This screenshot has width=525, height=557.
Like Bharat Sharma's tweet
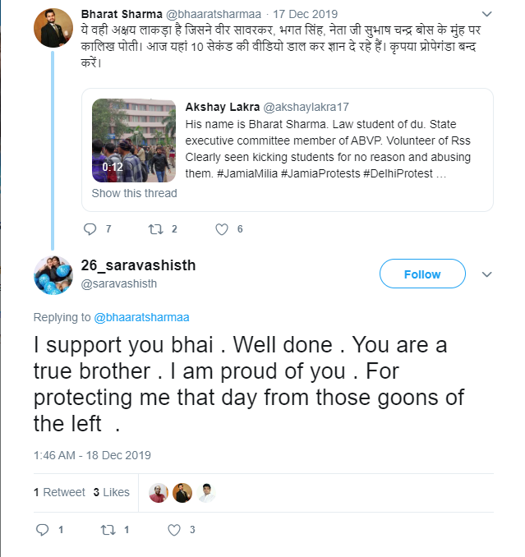[222, 229]
